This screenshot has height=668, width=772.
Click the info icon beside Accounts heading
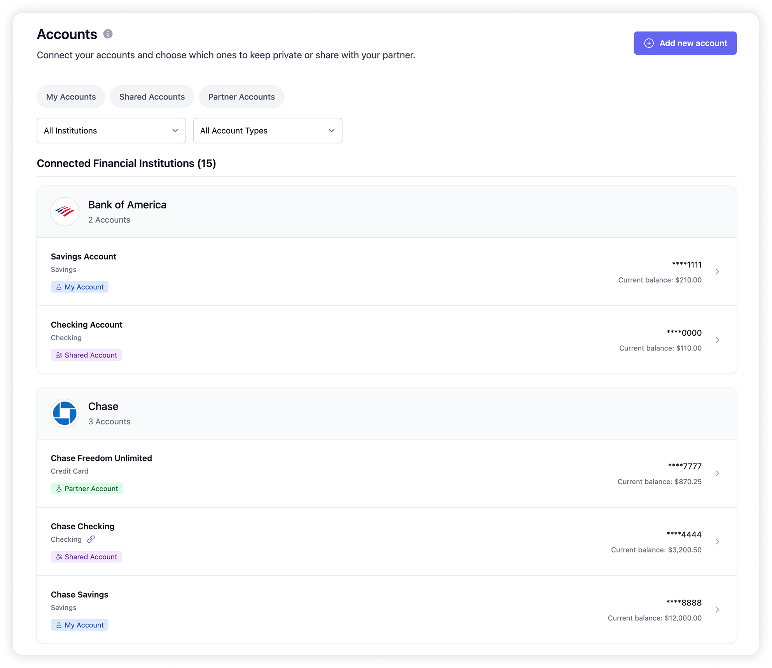point(108,34)
